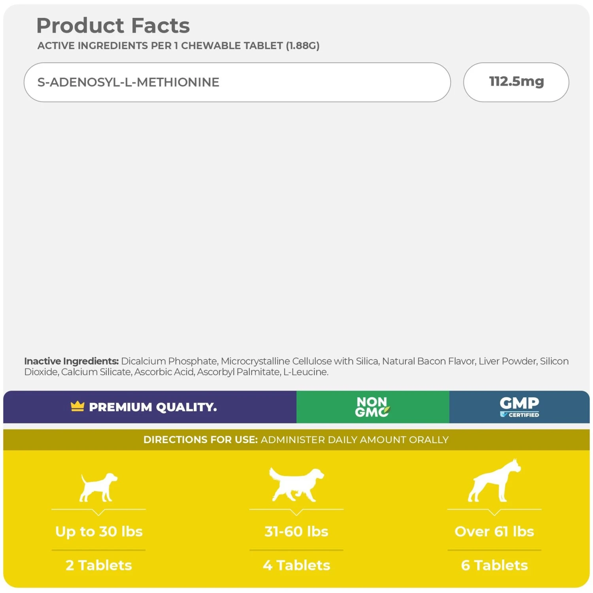Click the yellow crown icon
Viewport: 593px width, 593px height.
coord(77,406)
